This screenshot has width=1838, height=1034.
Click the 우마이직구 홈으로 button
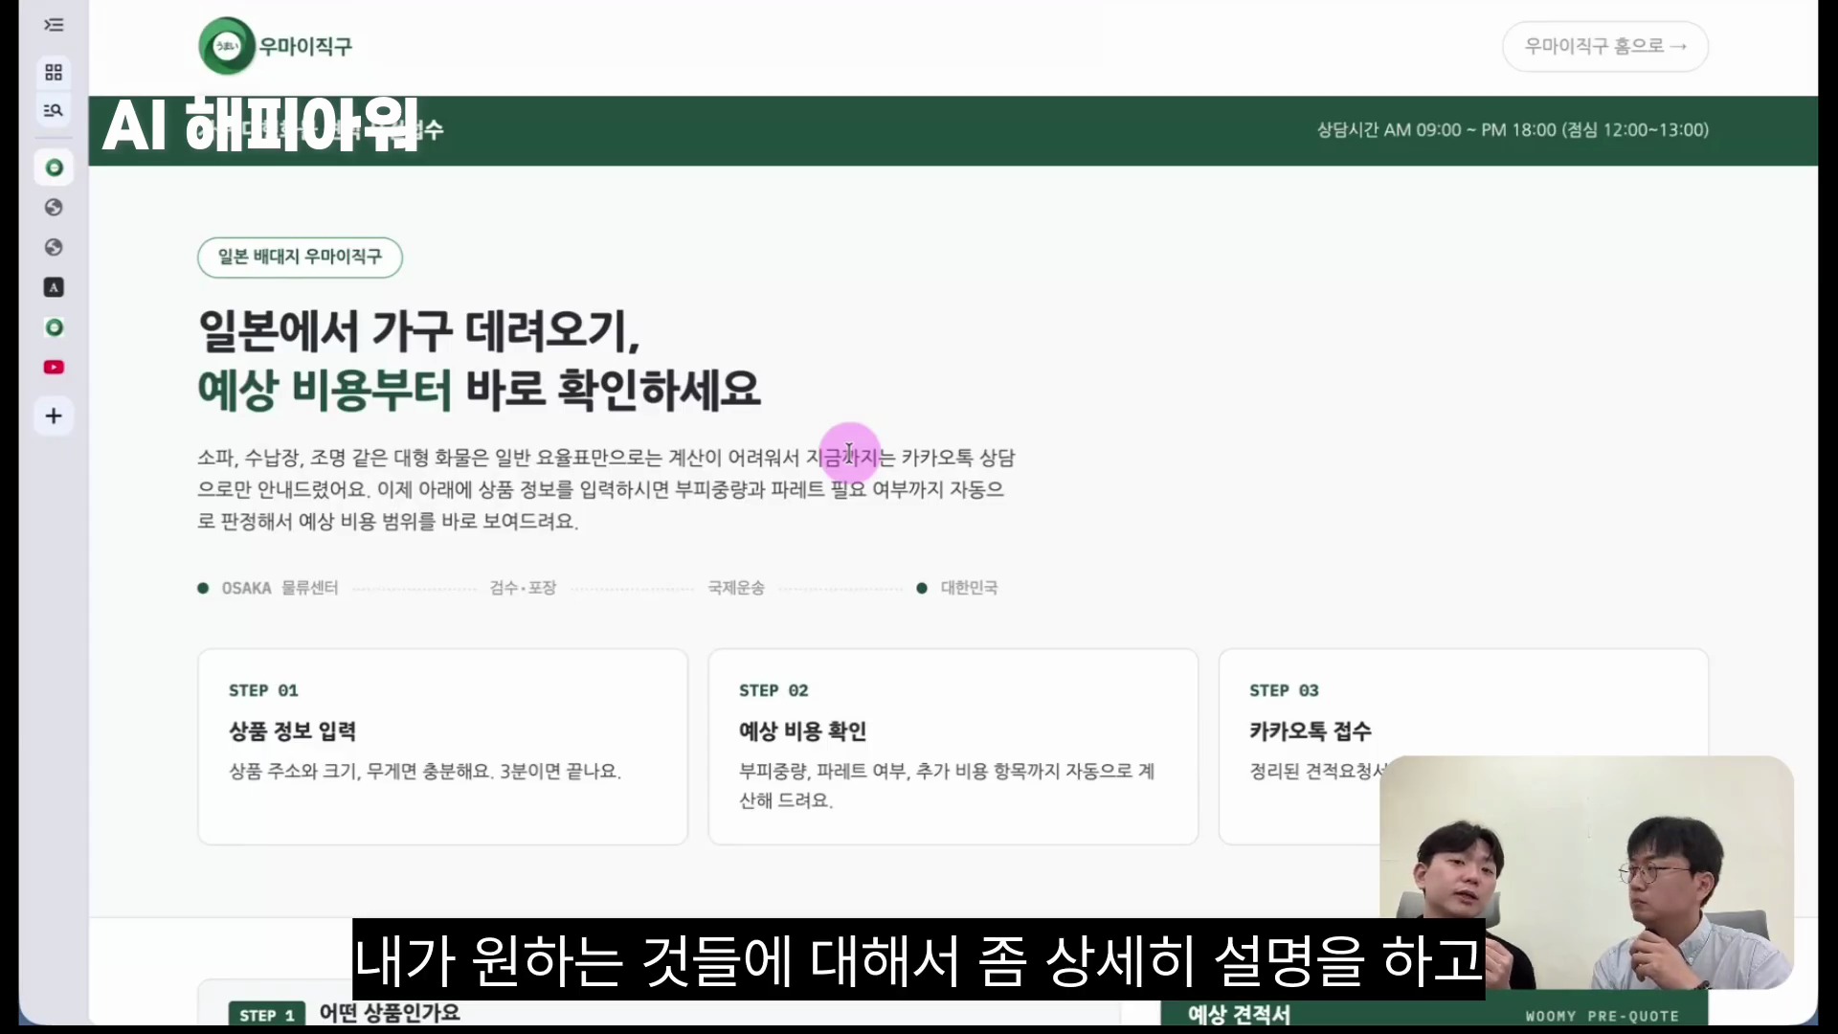point(1604,46)
